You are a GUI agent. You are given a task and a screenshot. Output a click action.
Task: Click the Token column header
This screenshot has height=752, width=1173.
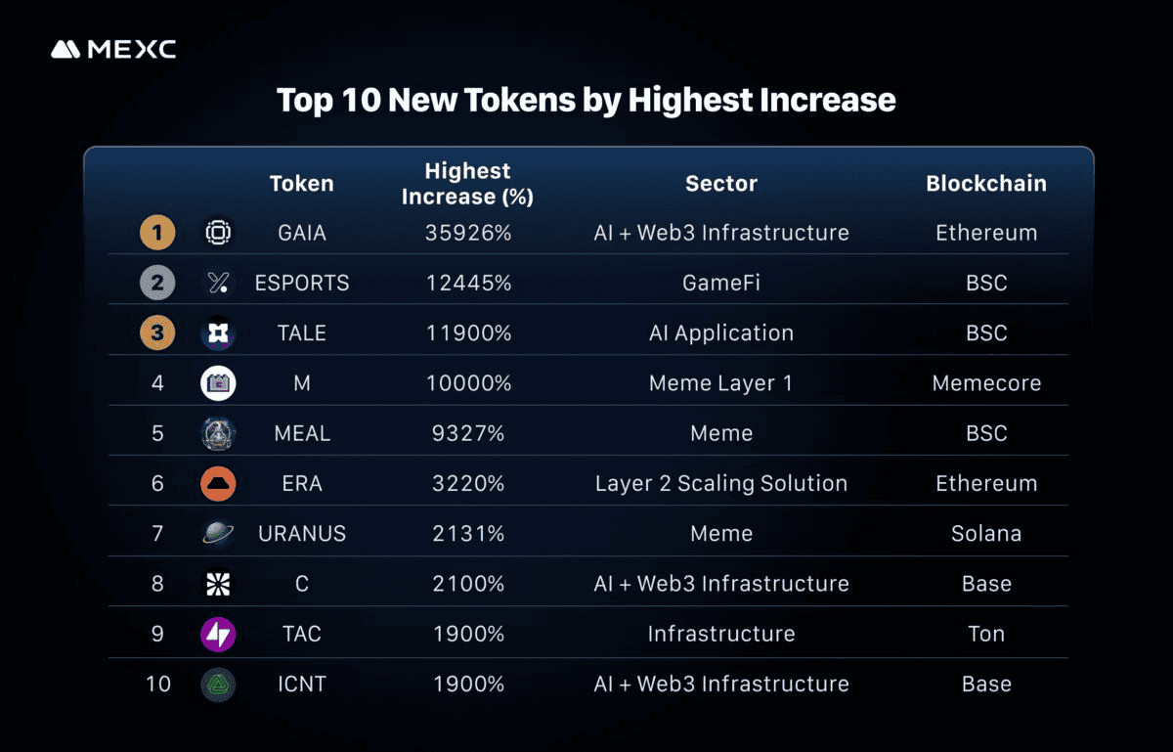302,184
